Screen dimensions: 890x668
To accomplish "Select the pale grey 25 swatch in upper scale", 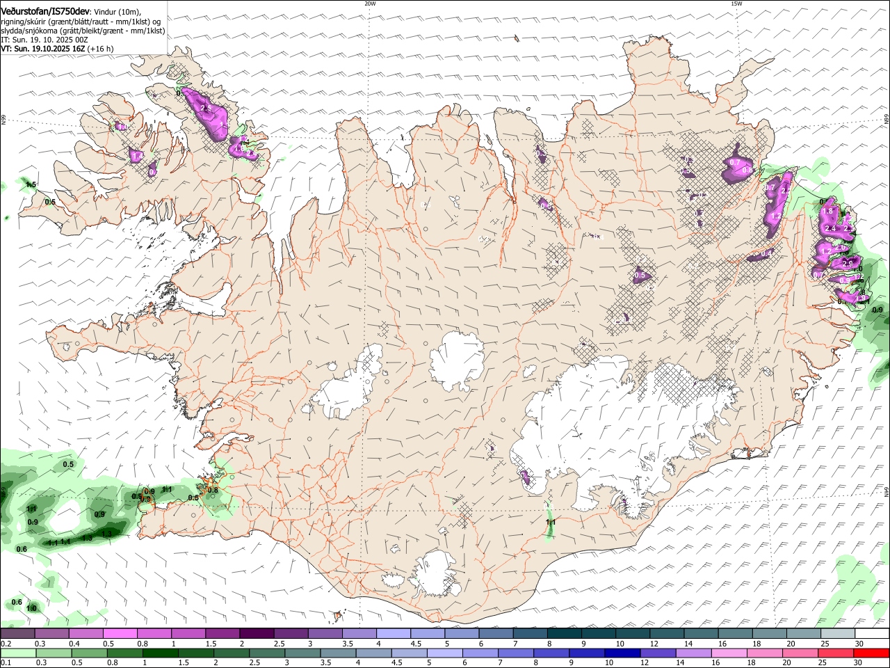I will [x=838, y=634].
